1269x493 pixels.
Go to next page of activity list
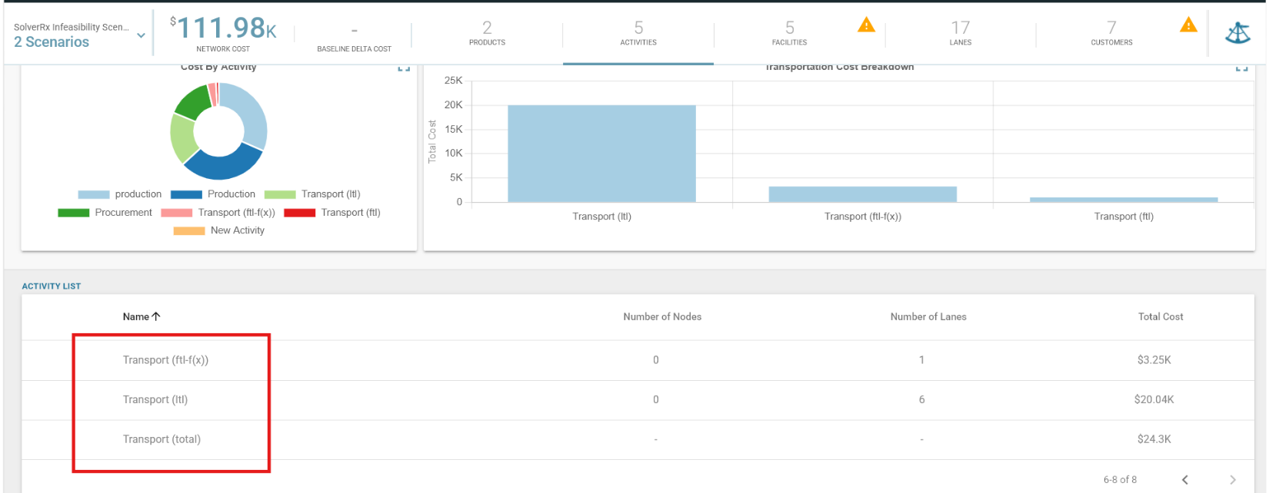(x=1233, y=480)
